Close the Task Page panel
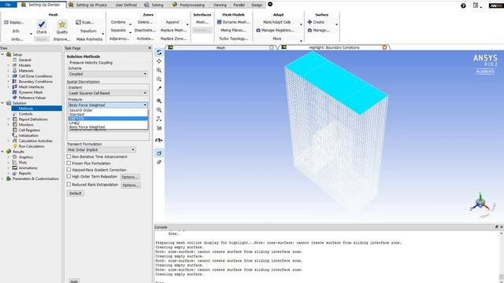This screenshot has width=504, height=283. [150, 48]
